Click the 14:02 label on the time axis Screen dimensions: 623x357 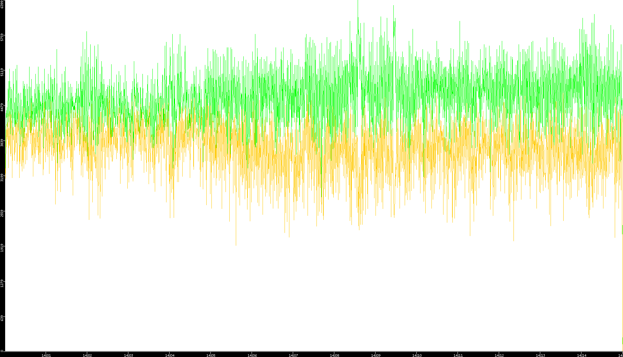[x=87, y=355]
